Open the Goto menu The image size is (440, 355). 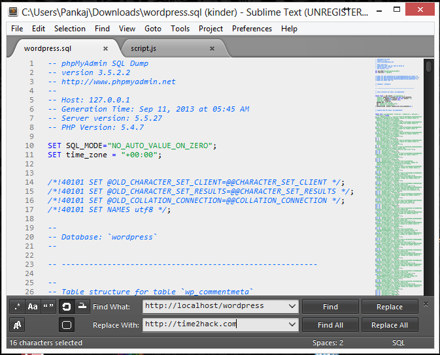pyautogui.click(x=153, y=29)
